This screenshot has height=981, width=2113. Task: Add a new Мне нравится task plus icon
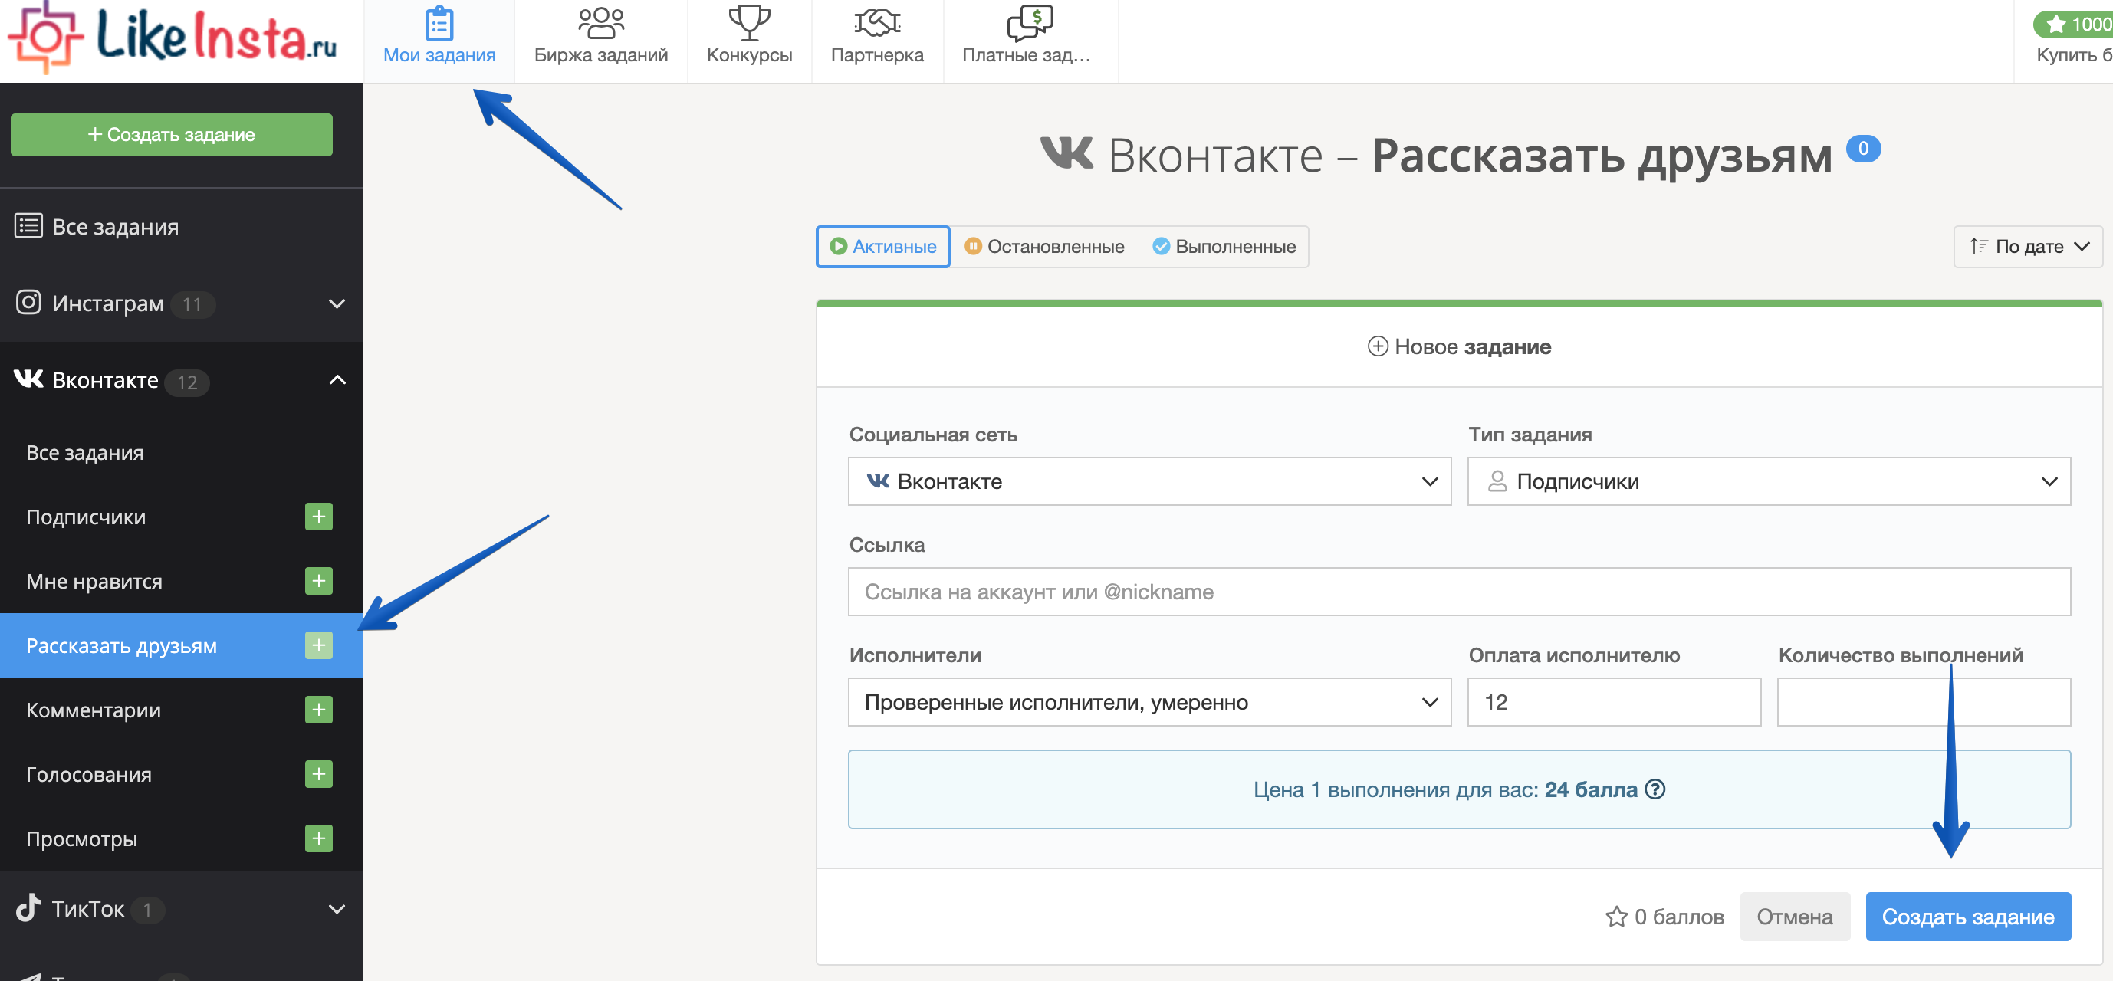(x=318, y=581)
